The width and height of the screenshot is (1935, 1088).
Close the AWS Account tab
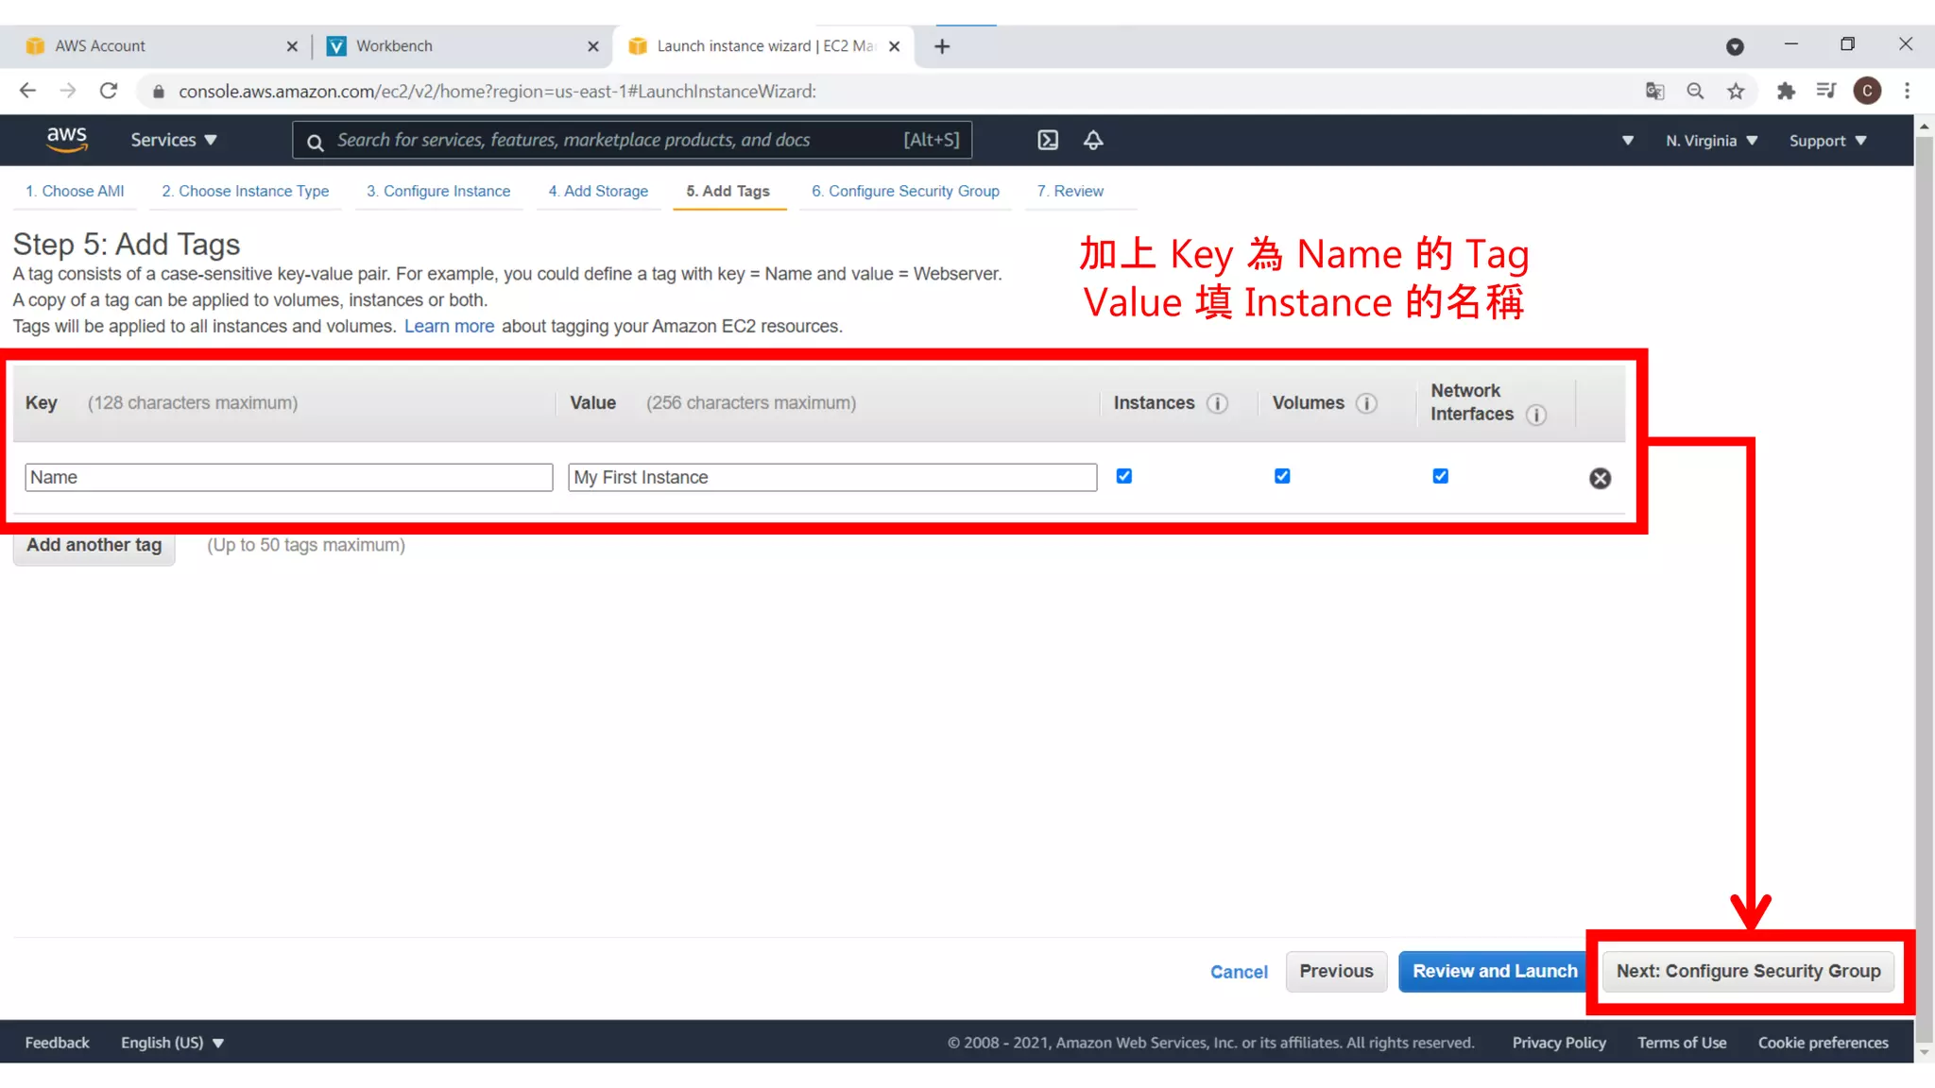click(292, 46)
